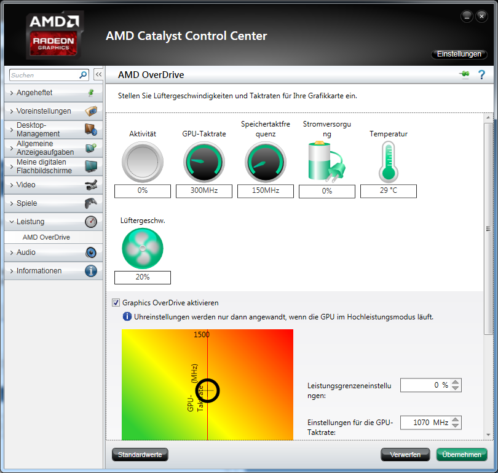Close the Catalyst Control Center window
The image size is (498, 473).
click(x=481, y=16)
